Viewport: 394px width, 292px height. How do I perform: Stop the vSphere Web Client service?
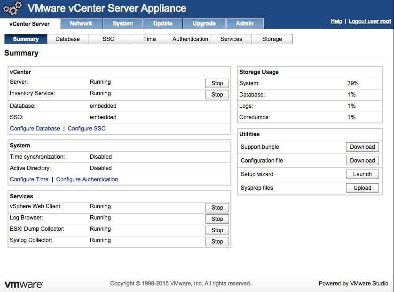217,208
